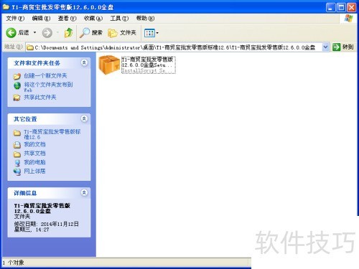Click the green Back arrow button
Viewport: 359px width, 269px height.
tap(11, 32)
